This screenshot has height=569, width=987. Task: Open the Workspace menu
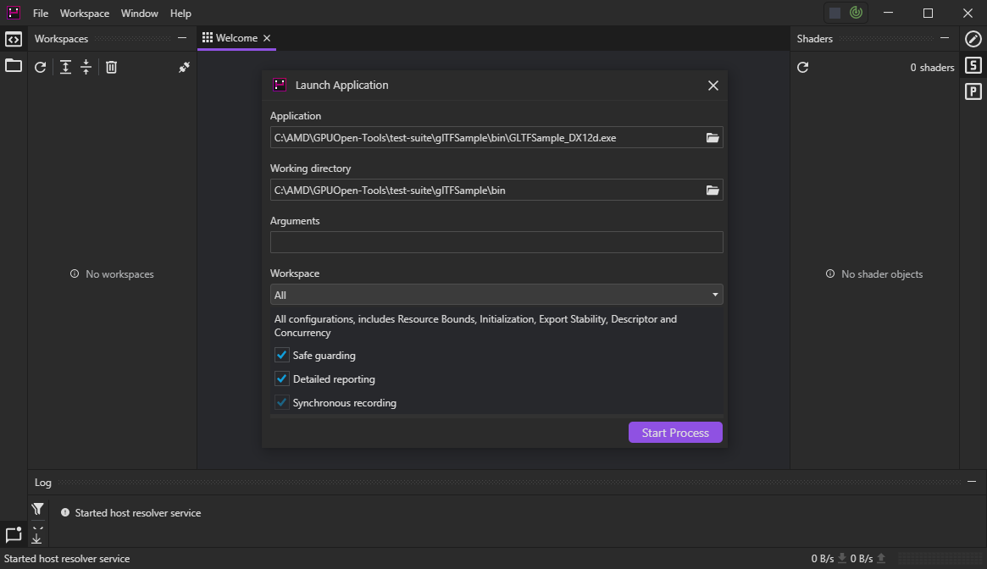coord(85,14)
